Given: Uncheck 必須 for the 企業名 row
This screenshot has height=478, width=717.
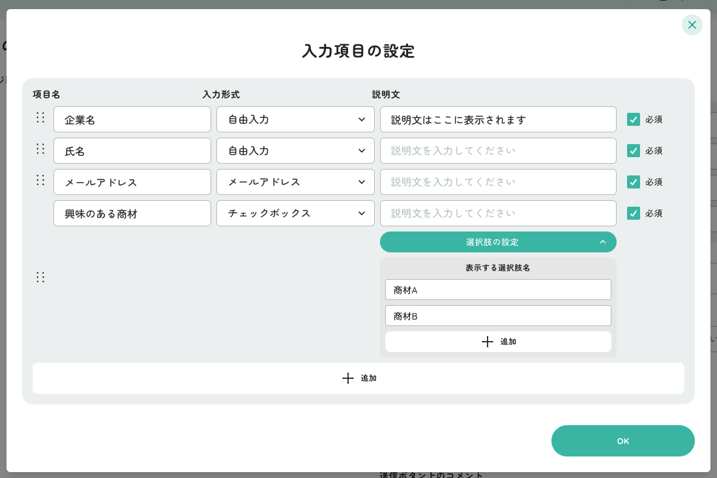Looking at the screenshot, I should tap(633, 119).
